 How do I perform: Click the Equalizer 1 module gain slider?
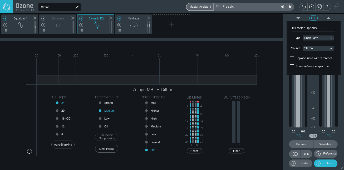tap(35, 27)
